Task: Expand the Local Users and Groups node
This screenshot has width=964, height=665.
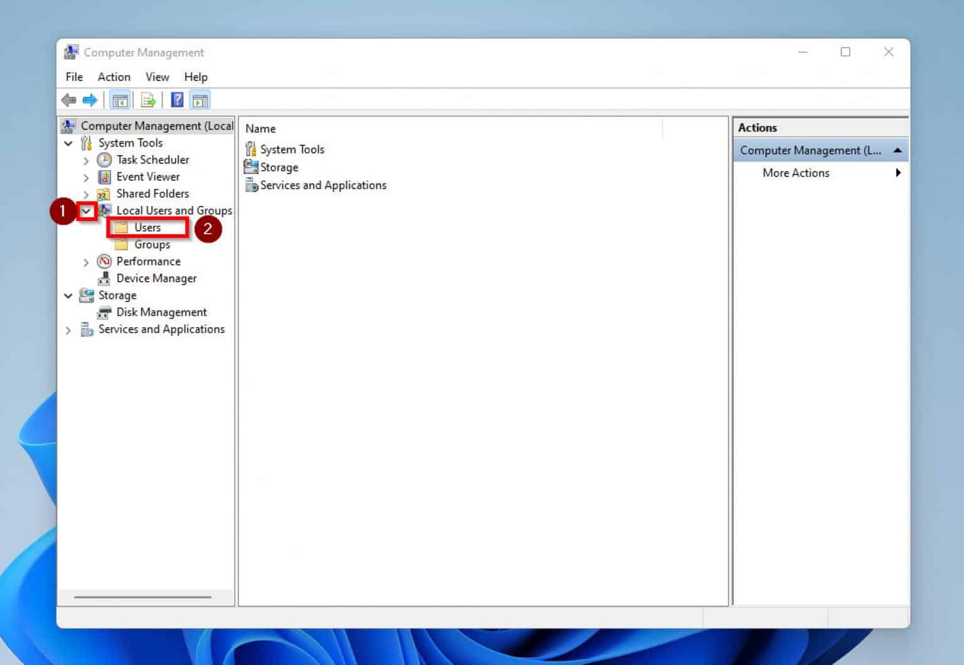Action: point(86,211)
